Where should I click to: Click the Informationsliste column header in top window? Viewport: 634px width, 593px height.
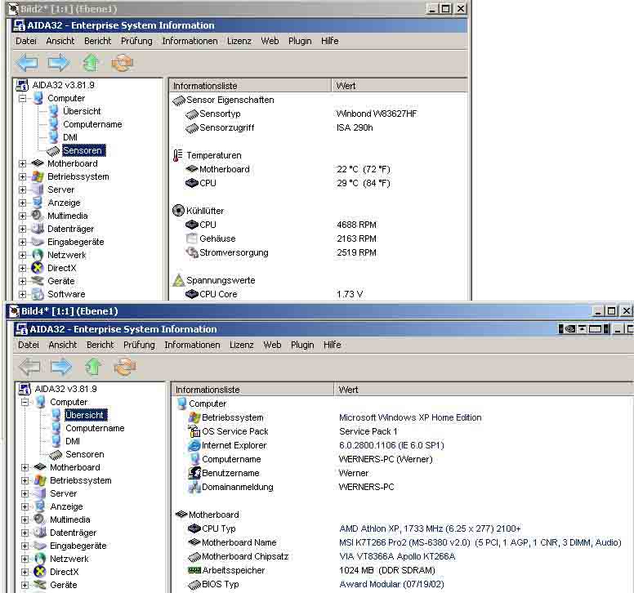(250, 86)
